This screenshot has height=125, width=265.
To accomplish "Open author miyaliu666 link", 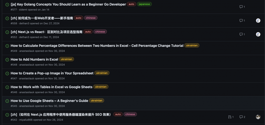I will point(26,120).
